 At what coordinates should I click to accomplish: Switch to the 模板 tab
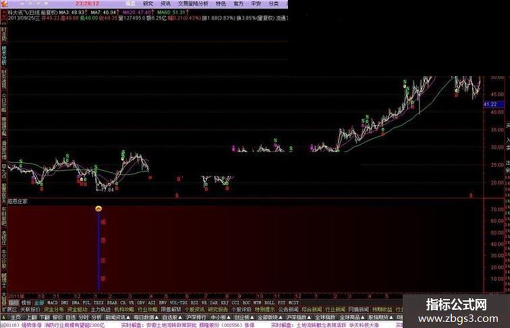26,303
